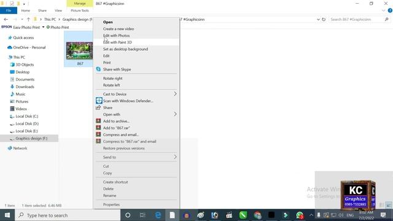Open Task View from the taskbar
This screenshot has height=221, width=393.
142,215
